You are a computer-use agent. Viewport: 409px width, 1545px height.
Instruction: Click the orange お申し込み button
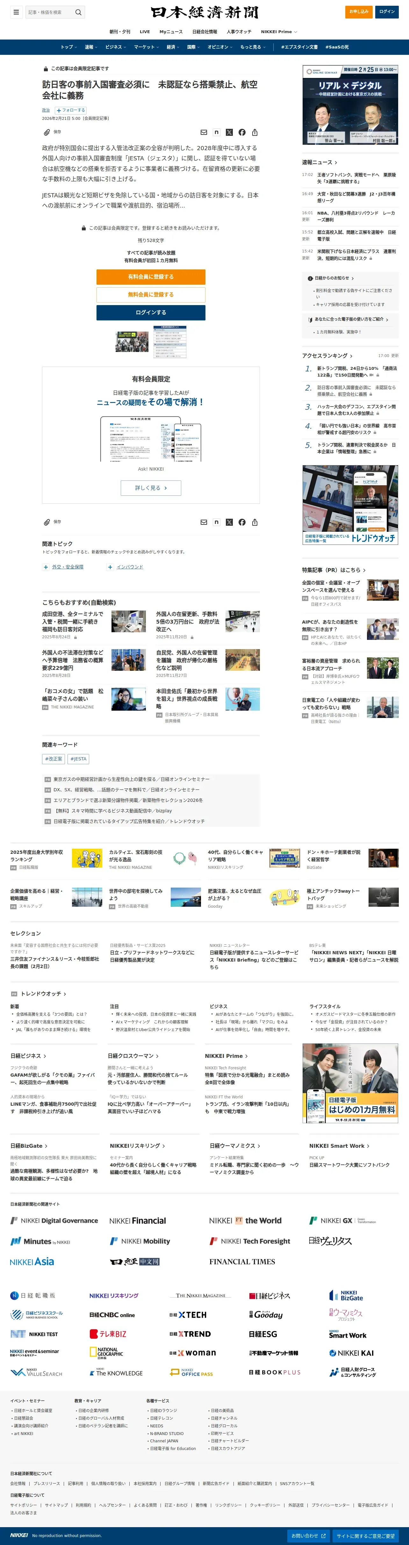point(359,11)
